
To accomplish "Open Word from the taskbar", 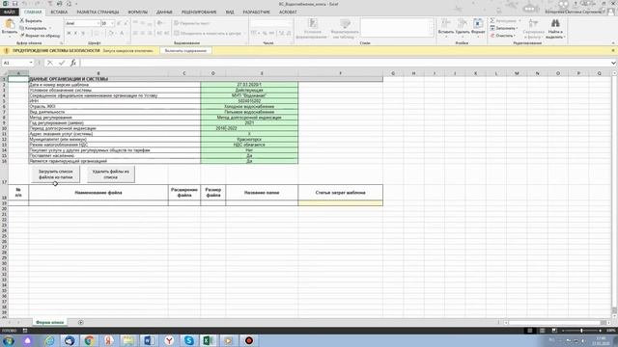I will 149,340.
